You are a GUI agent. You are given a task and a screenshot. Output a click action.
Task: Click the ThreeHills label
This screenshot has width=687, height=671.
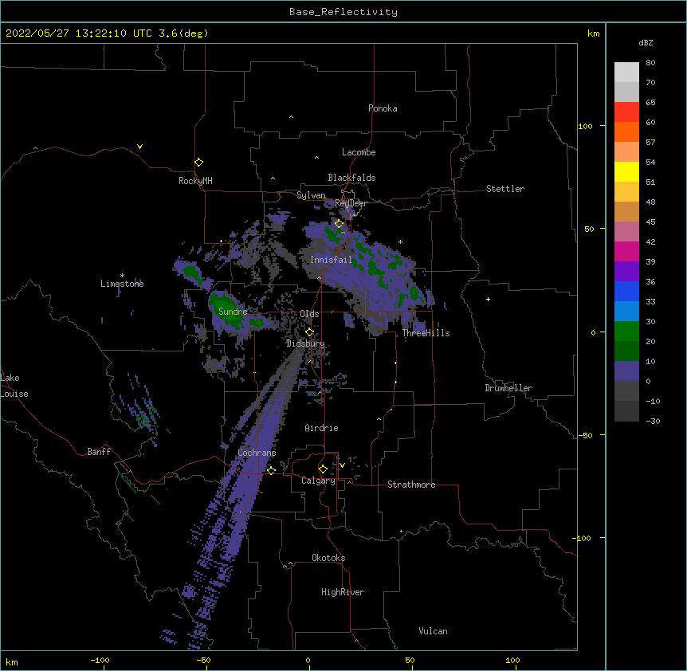[426, 333]
